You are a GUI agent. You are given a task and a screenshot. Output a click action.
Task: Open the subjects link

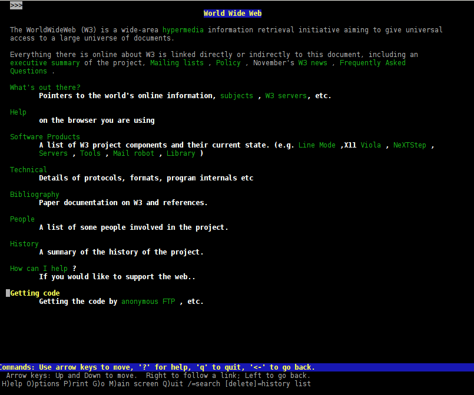pyautogui.click(x=236, y=96)
